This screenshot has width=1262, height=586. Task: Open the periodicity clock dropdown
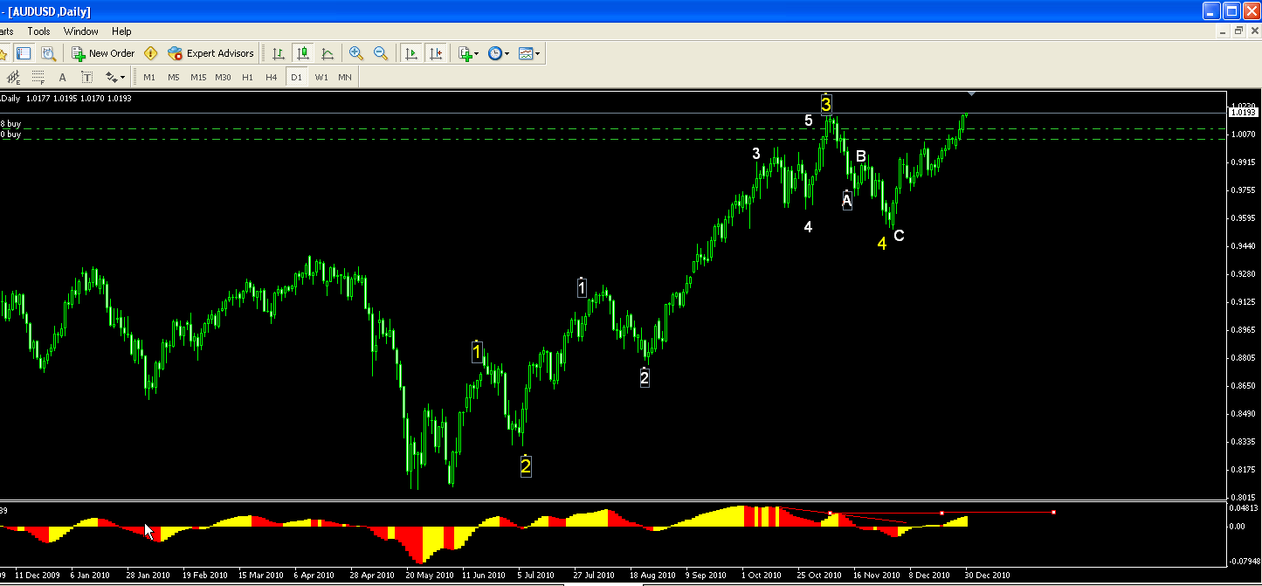pos(499,53)
